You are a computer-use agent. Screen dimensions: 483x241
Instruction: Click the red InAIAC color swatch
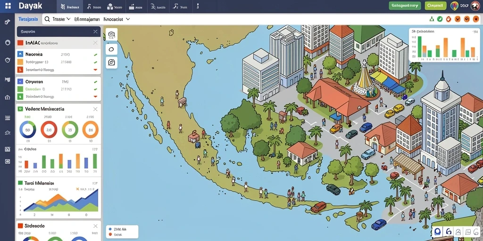click(20, 43)
